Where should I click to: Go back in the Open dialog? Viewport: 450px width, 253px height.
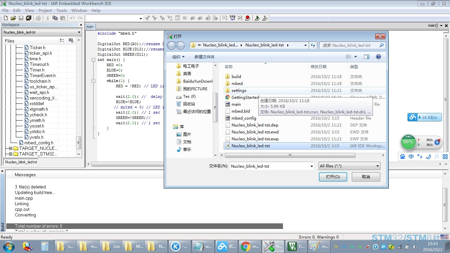pos(171,45)
